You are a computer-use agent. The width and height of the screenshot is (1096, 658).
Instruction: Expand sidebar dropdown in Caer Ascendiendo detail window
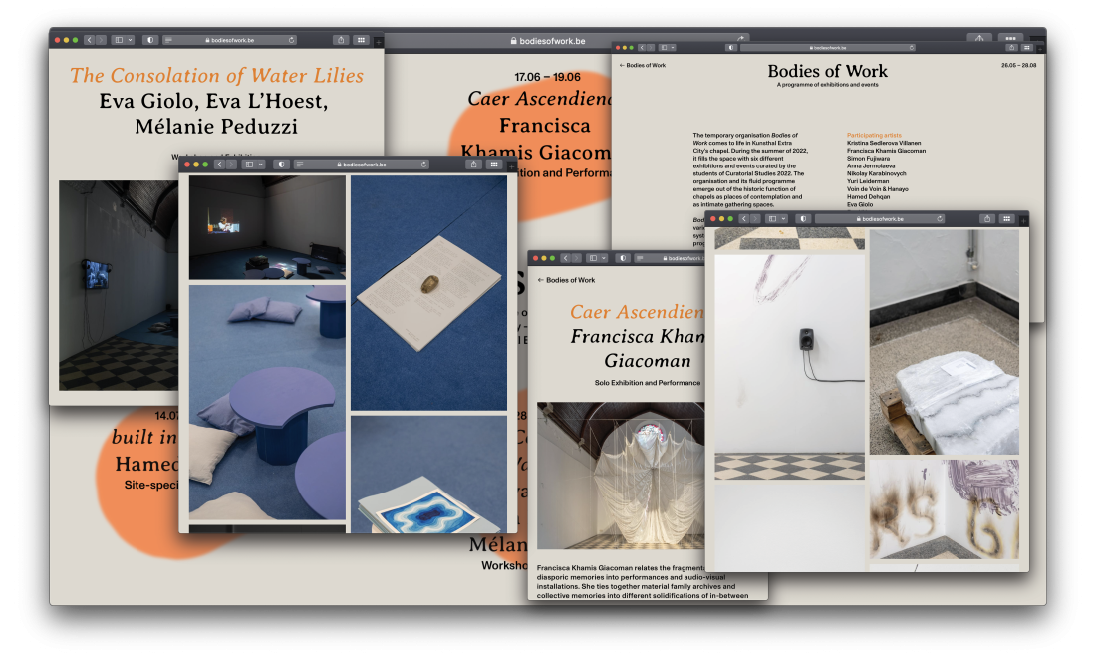coord(604,258)
